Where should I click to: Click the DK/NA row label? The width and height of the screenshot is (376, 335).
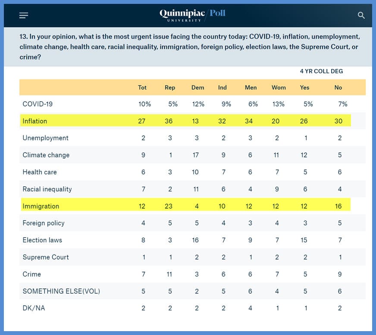(x=33, y=308)
